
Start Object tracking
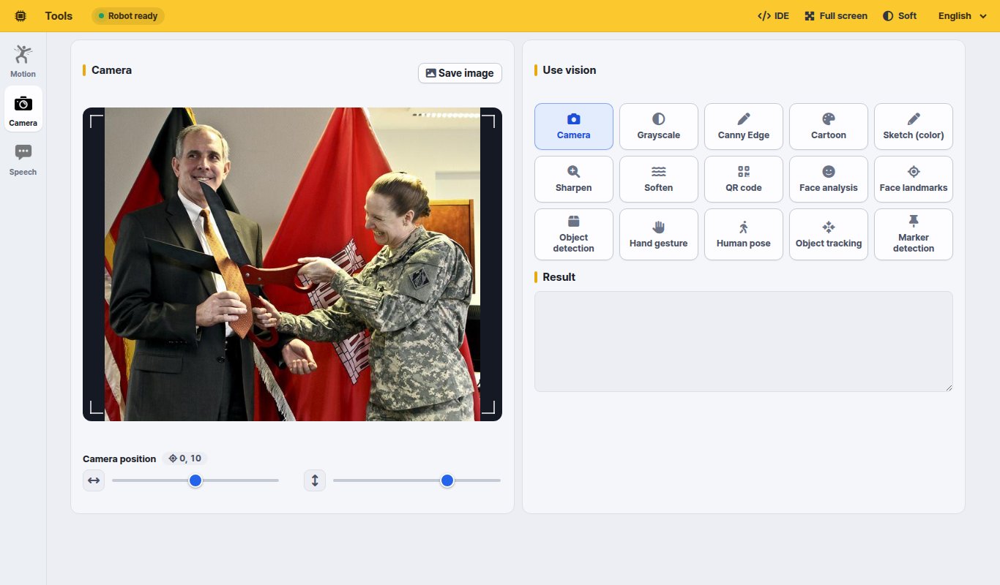[829, 235]
